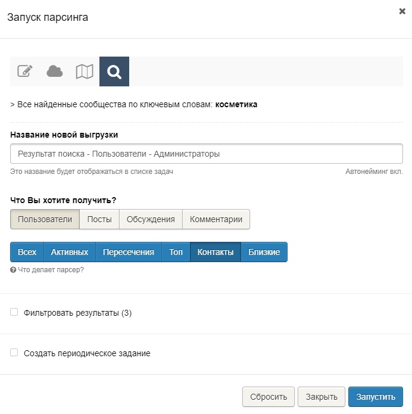Close the dialog with the X icon
The width and height of the screenshot is (412, 414).
[402, 11]
